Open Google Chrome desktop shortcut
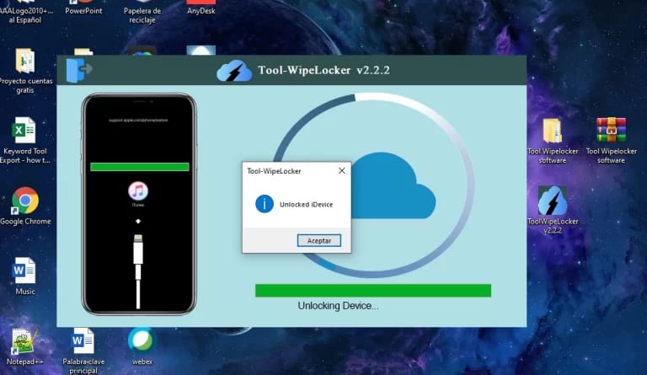647x375 pixels. 25,206
